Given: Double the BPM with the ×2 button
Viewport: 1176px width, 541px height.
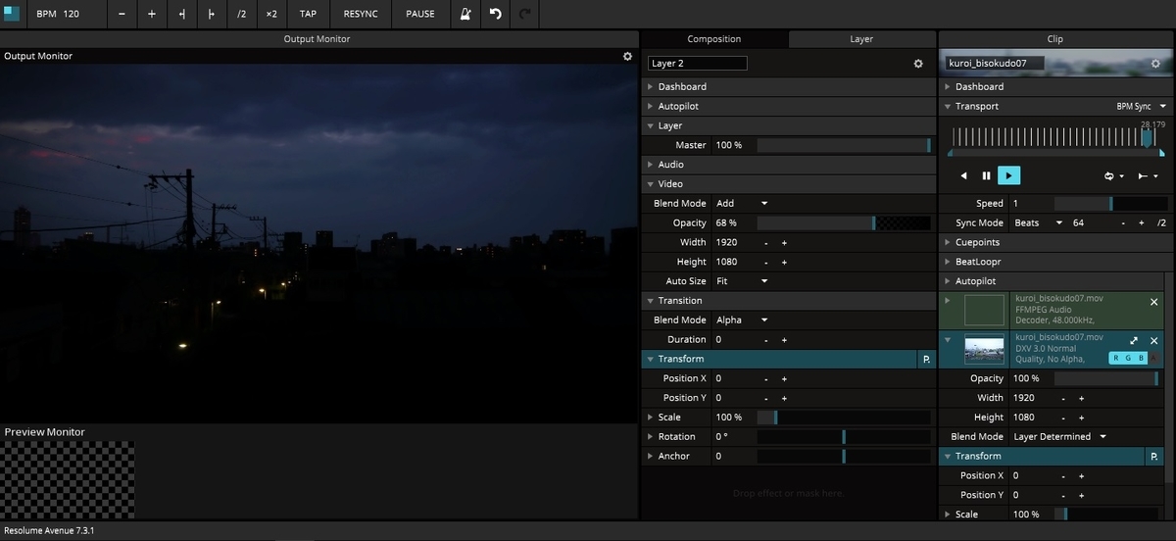Looking at the screenshot, I should point(271,14).
